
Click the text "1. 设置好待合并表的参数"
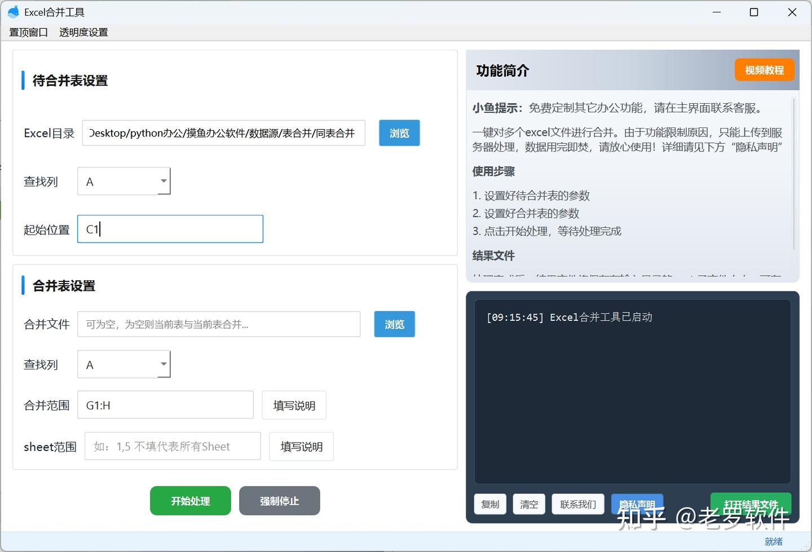[531, 196]
